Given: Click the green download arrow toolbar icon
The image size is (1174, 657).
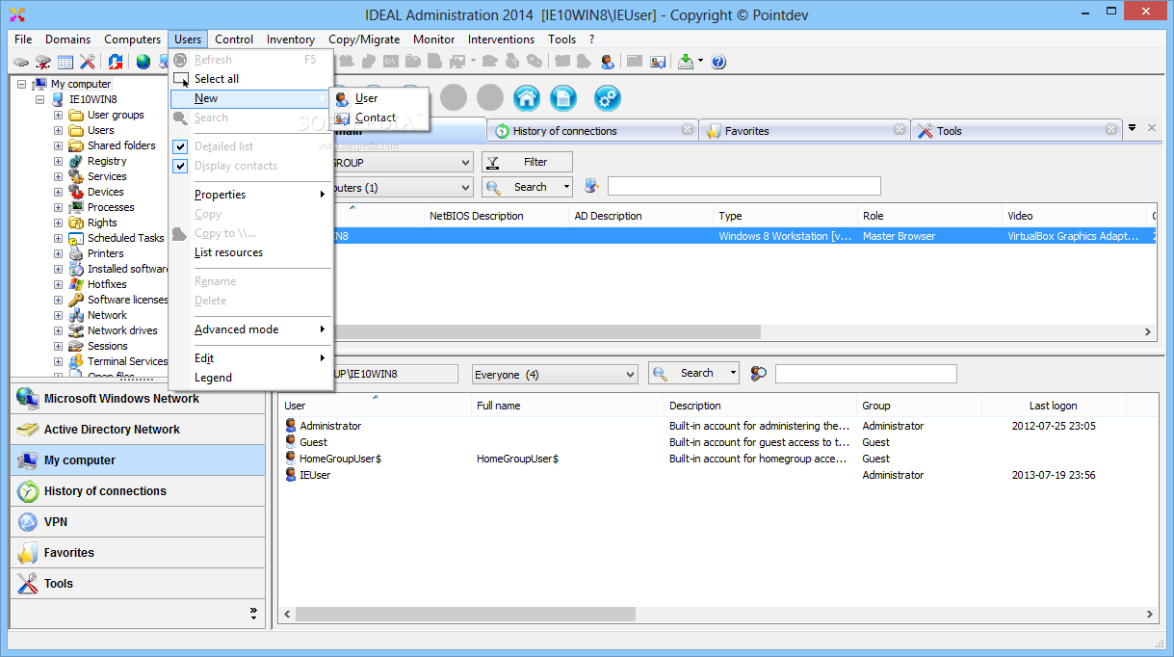Looking at the screenshot, I should [686, 62].
